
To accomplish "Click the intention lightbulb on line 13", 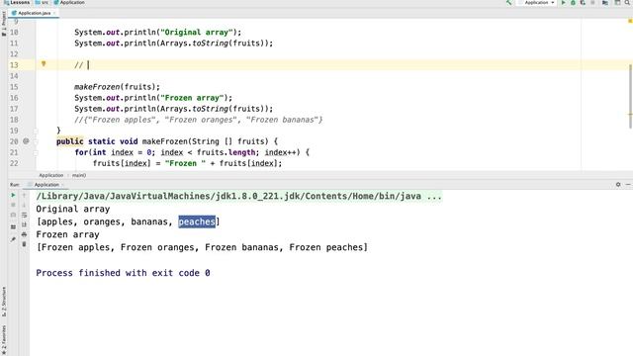I will tap(44, 63).
